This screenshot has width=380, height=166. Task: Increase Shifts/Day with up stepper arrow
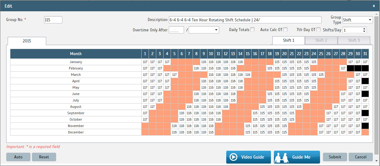click(364, 29)
